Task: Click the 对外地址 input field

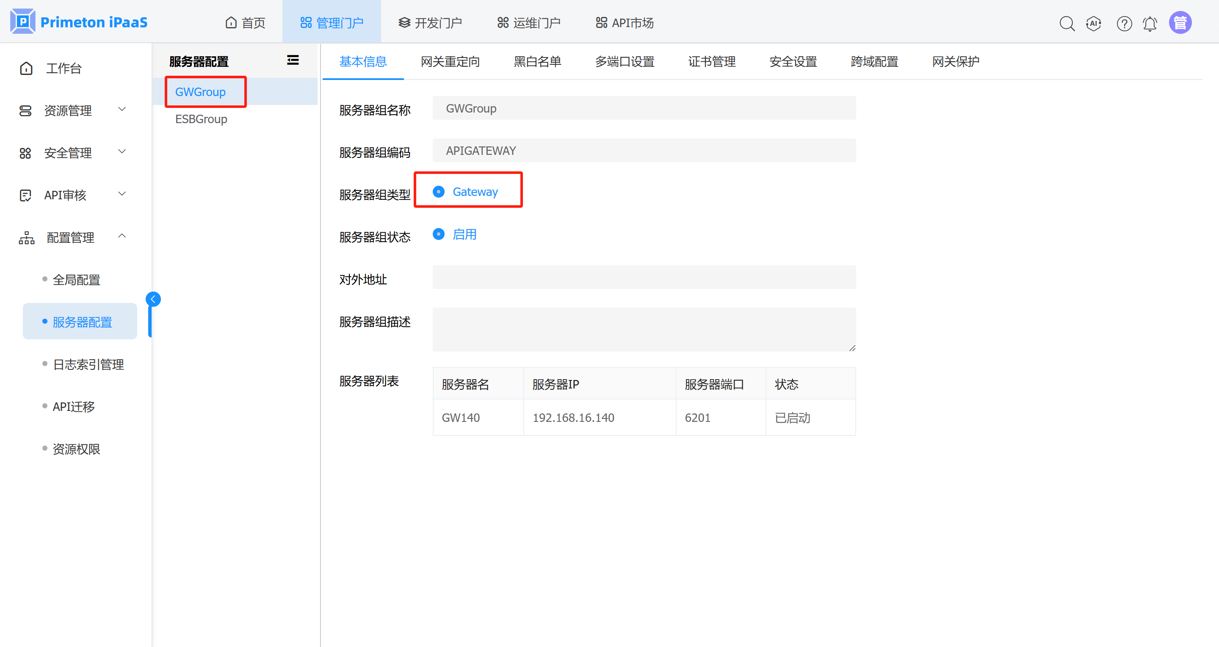Action: point(644,277)
